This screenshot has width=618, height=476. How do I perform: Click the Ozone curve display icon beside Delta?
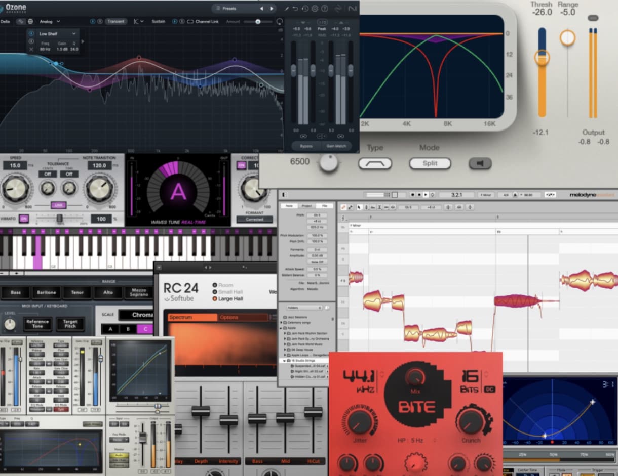pos(21,21)
